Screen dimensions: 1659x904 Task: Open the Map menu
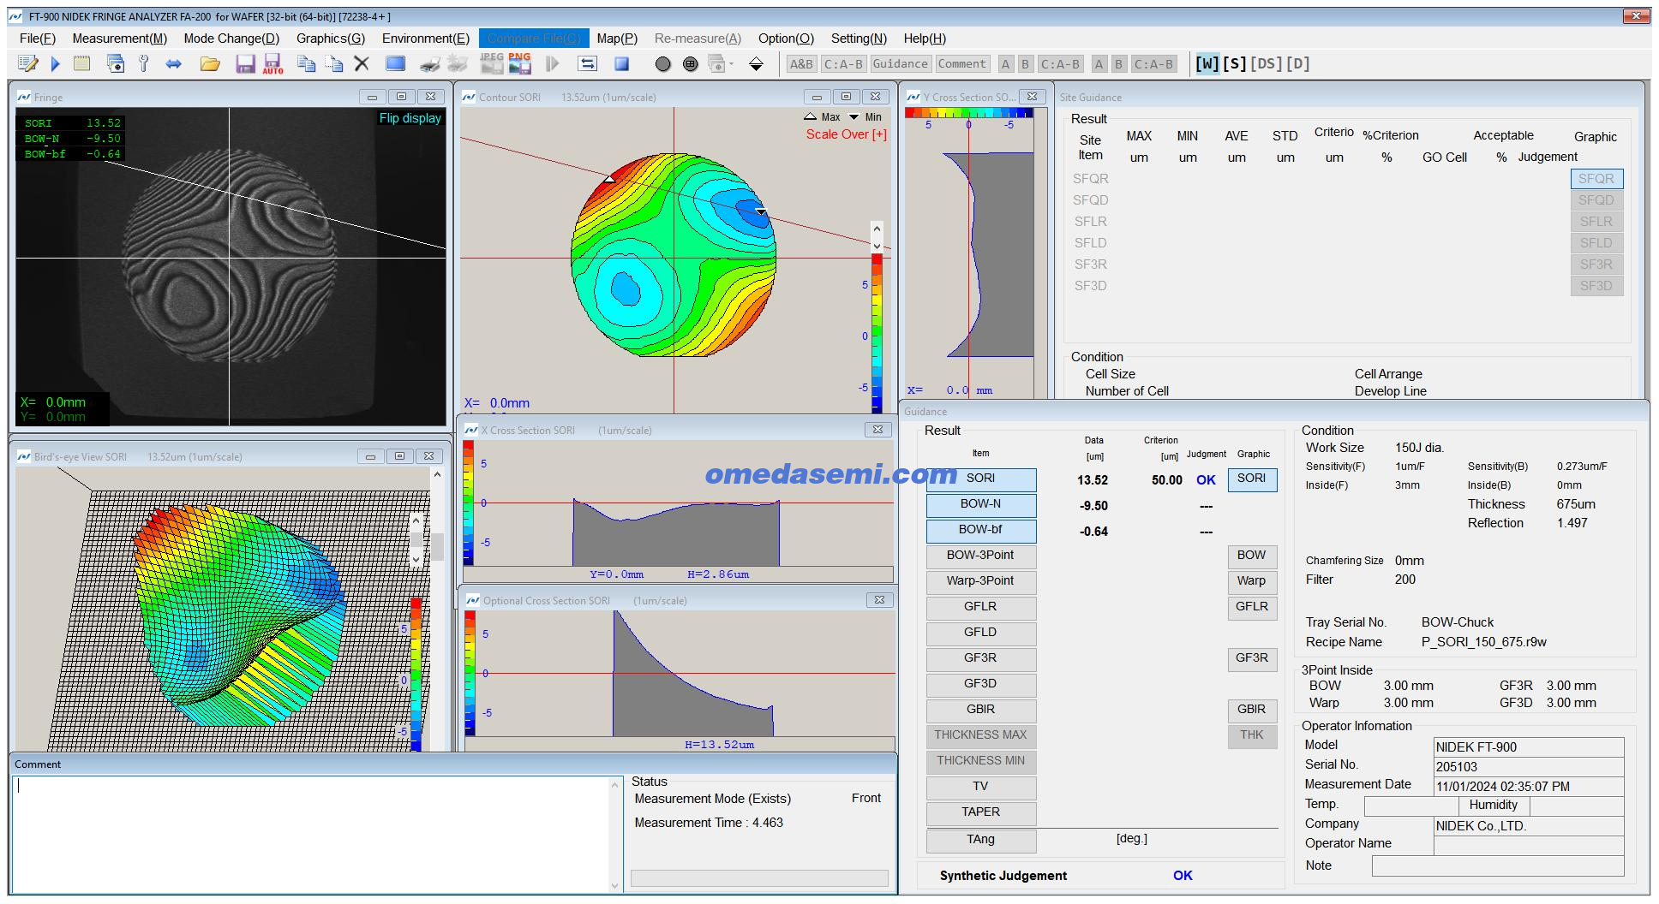pos(616,39)
